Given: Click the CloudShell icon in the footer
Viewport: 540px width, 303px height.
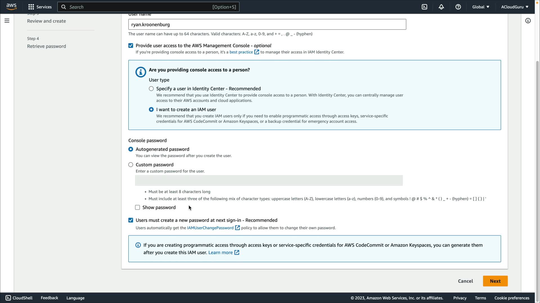Looking at the screenshot, I should click(8, 298).
